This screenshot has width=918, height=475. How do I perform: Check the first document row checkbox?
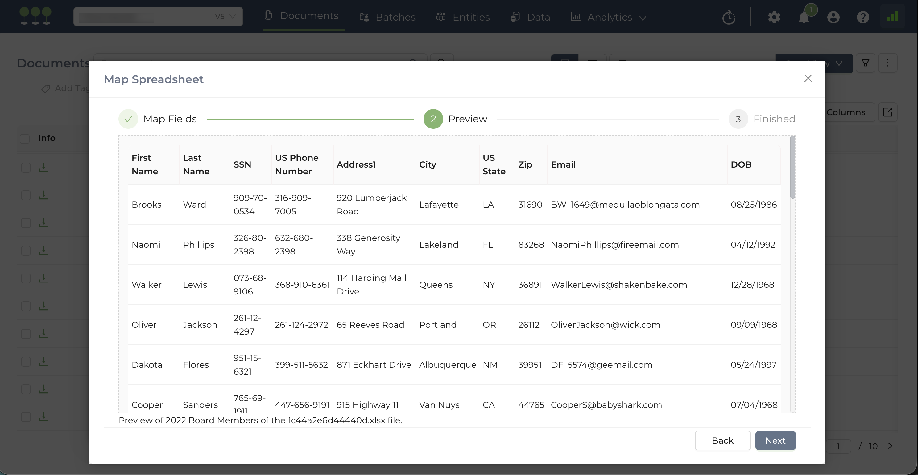26,167
